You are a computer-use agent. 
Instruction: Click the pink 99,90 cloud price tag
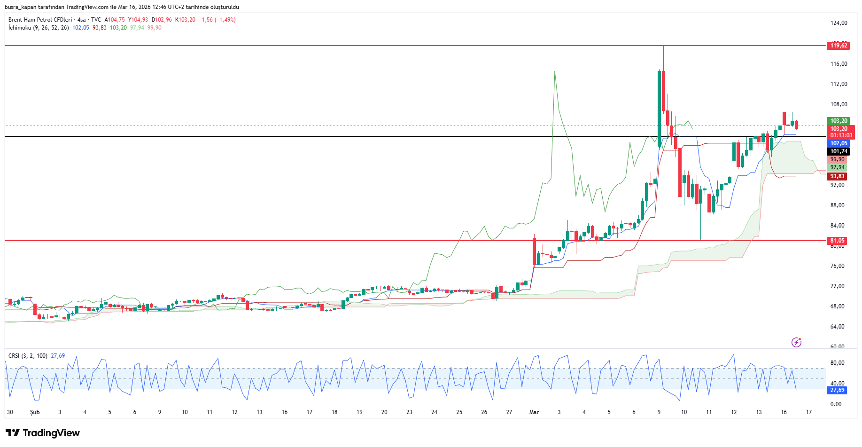point(837,159)
